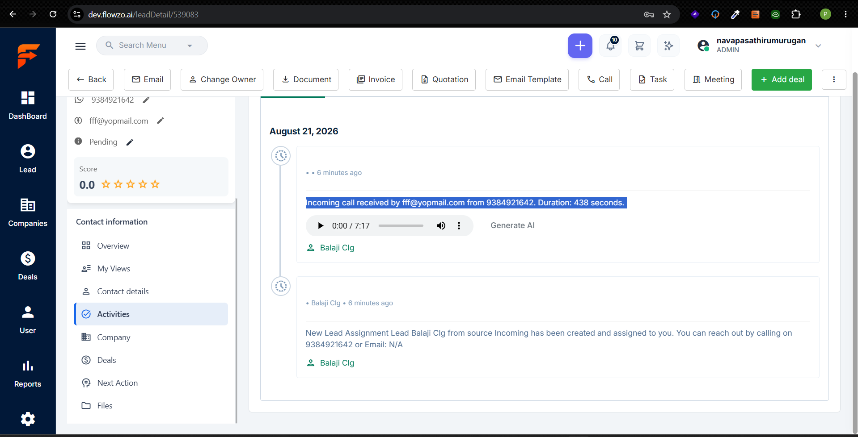Click the green Add deal button
Viewport: 858px width, 437px height.
(x=782, y=79)
